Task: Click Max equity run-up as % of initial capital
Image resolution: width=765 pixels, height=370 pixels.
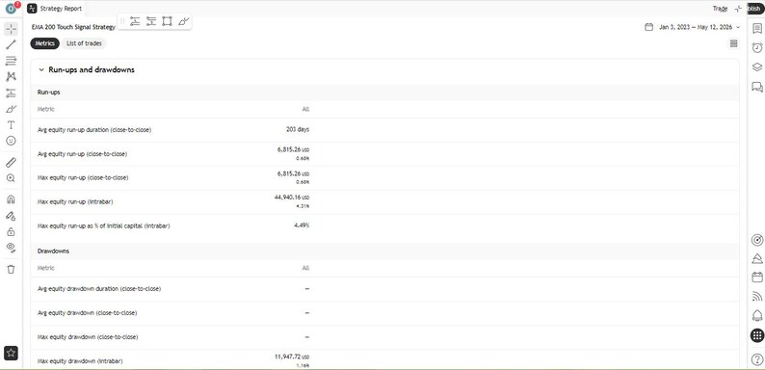Action: pyautogui.click(x=103, y=226)
